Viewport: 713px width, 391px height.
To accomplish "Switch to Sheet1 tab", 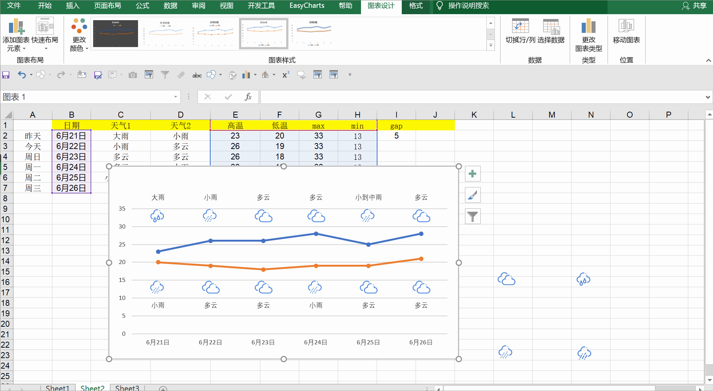I will tap(57, 388).
